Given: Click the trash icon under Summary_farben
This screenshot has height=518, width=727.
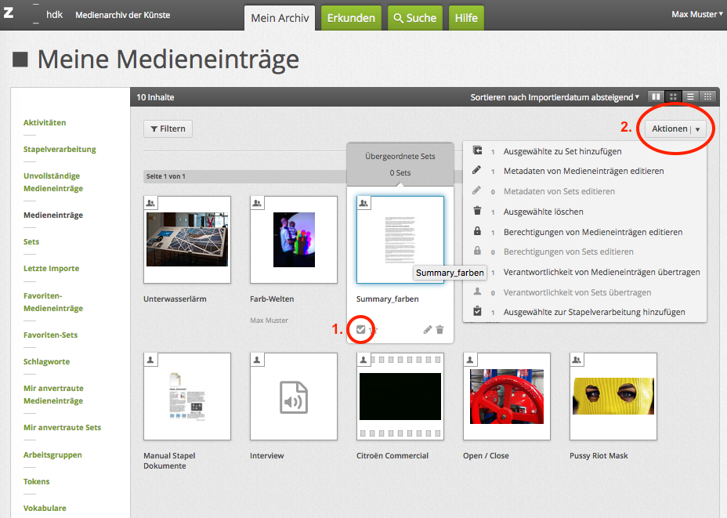Looking at the screenshot, I should pos(439,330).
